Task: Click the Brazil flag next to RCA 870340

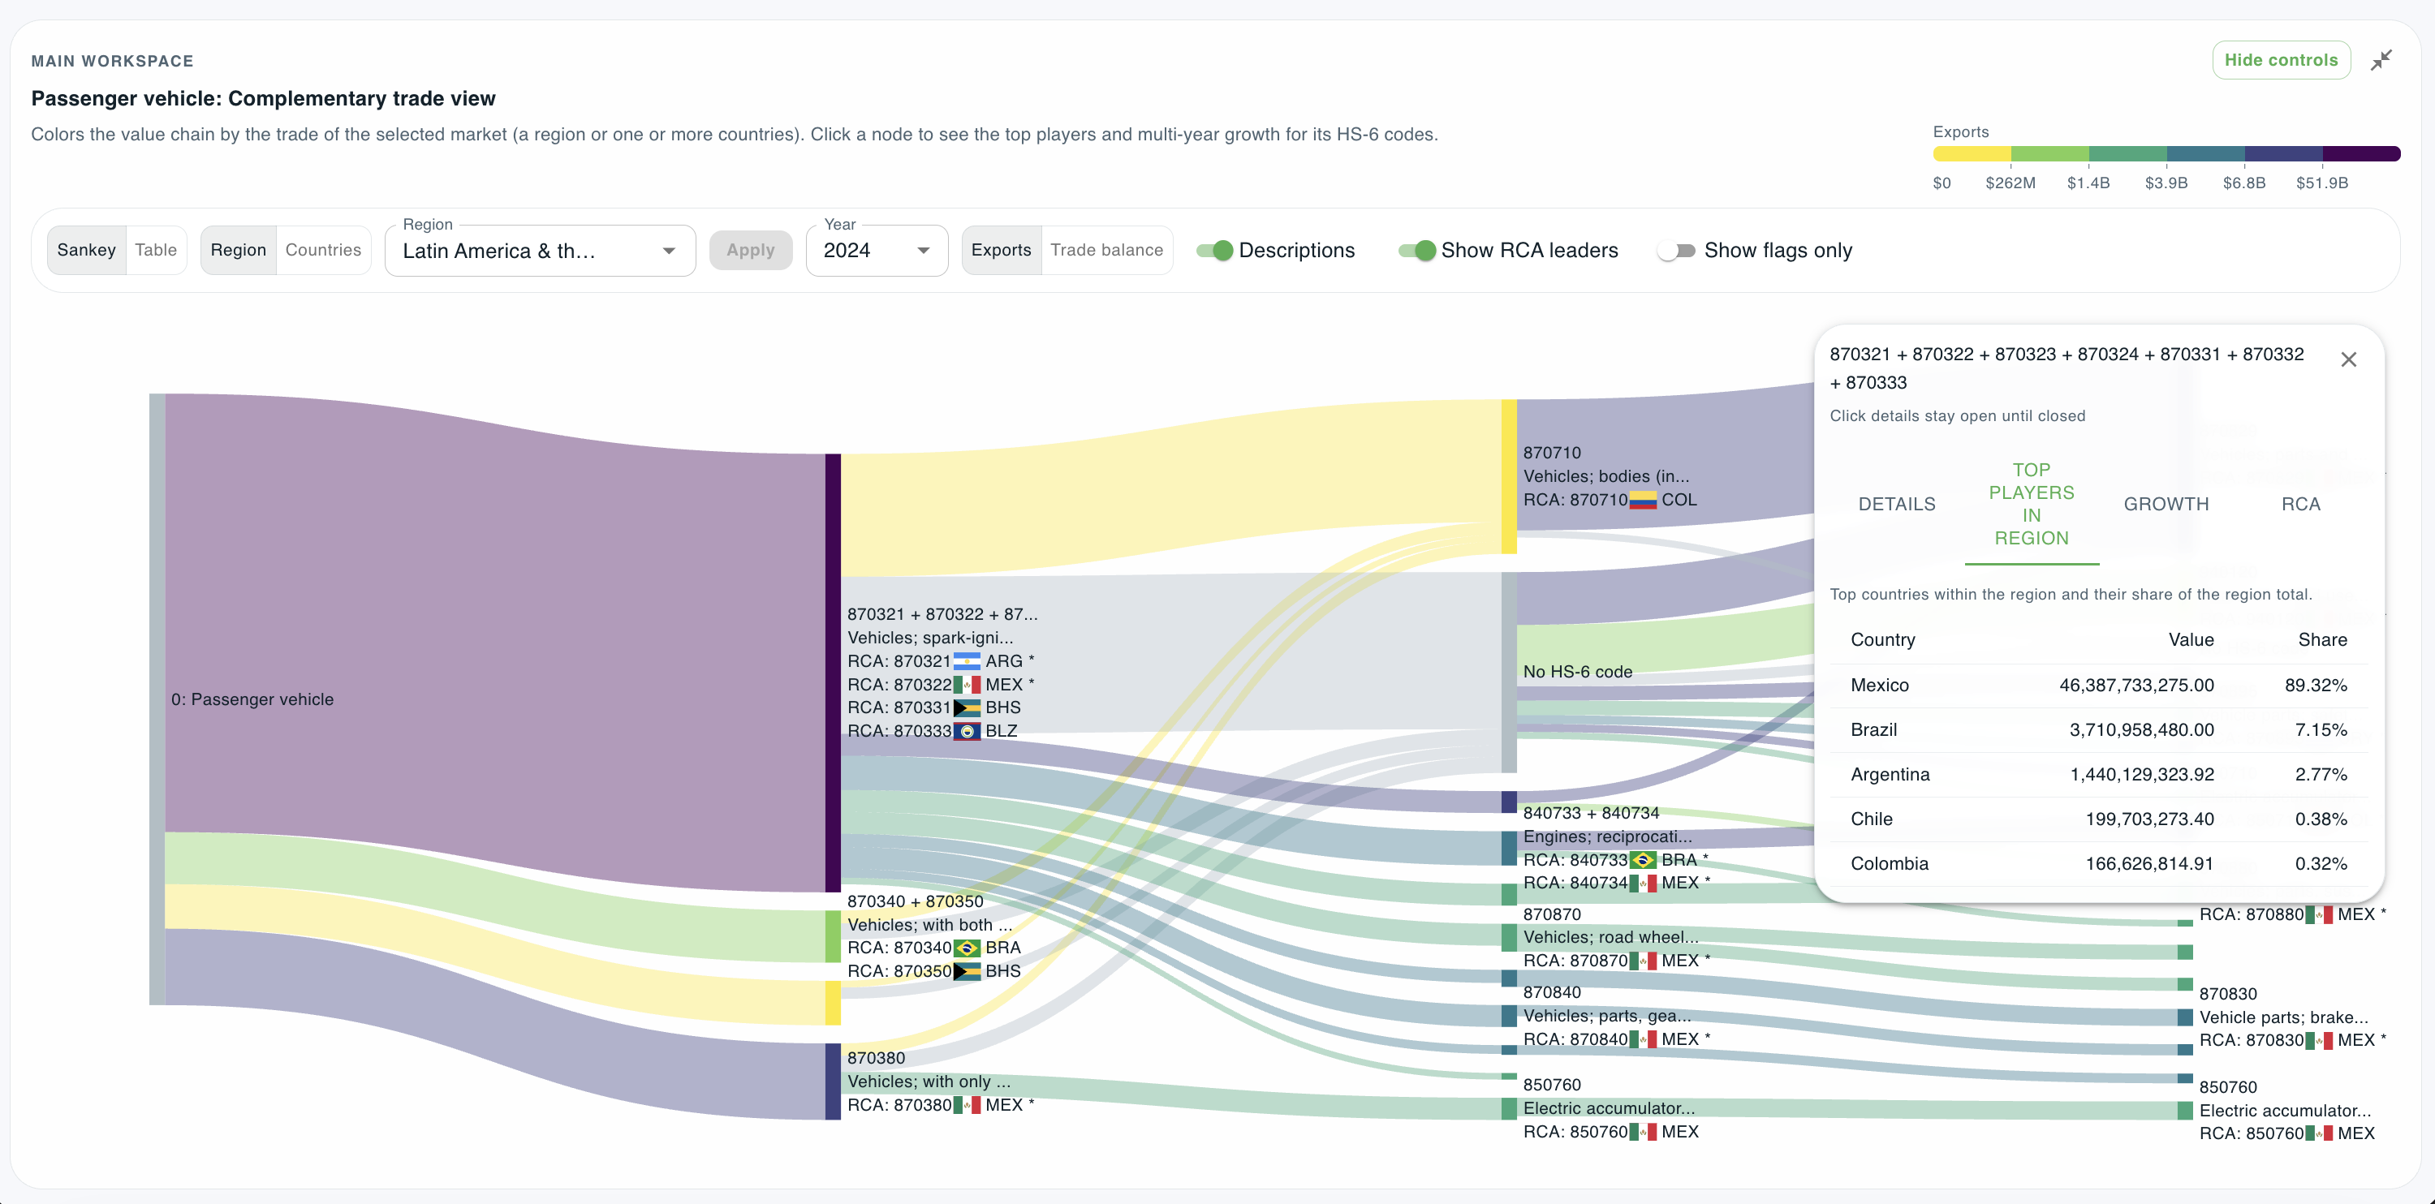Action: (x=967, y=948)
